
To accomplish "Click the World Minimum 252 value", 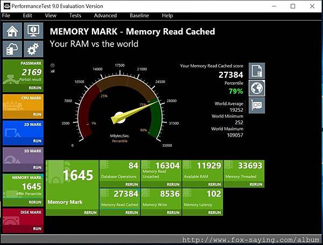I will tap(239, 122).
